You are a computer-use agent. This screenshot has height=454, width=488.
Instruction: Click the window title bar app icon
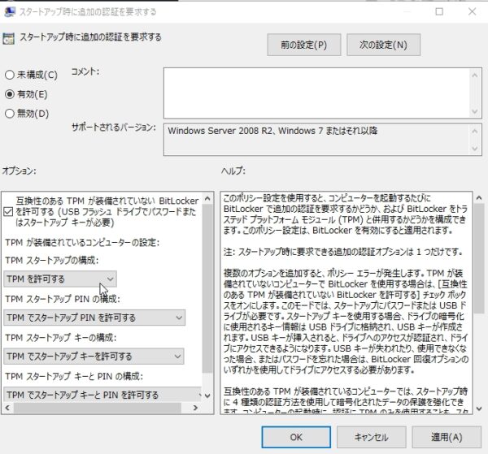[x=10, y=11]
